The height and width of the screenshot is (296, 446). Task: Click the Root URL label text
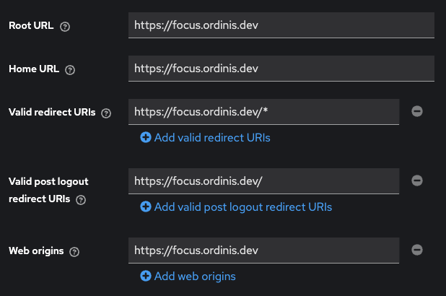(32, 26)
